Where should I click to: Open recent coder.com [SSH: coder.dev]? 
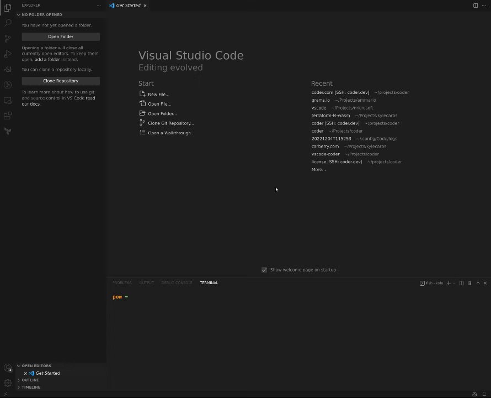pos(340,92)
